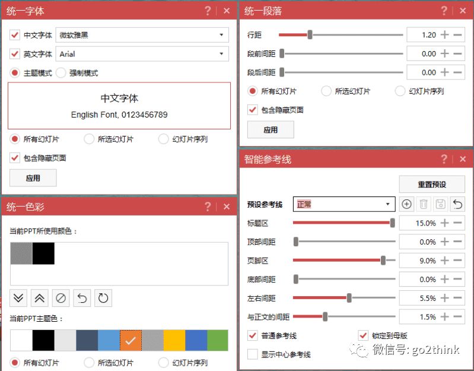This screenshot has width=474, height=371.
Task: Increase 左右间距 percentage with plus
Action: 444,298
